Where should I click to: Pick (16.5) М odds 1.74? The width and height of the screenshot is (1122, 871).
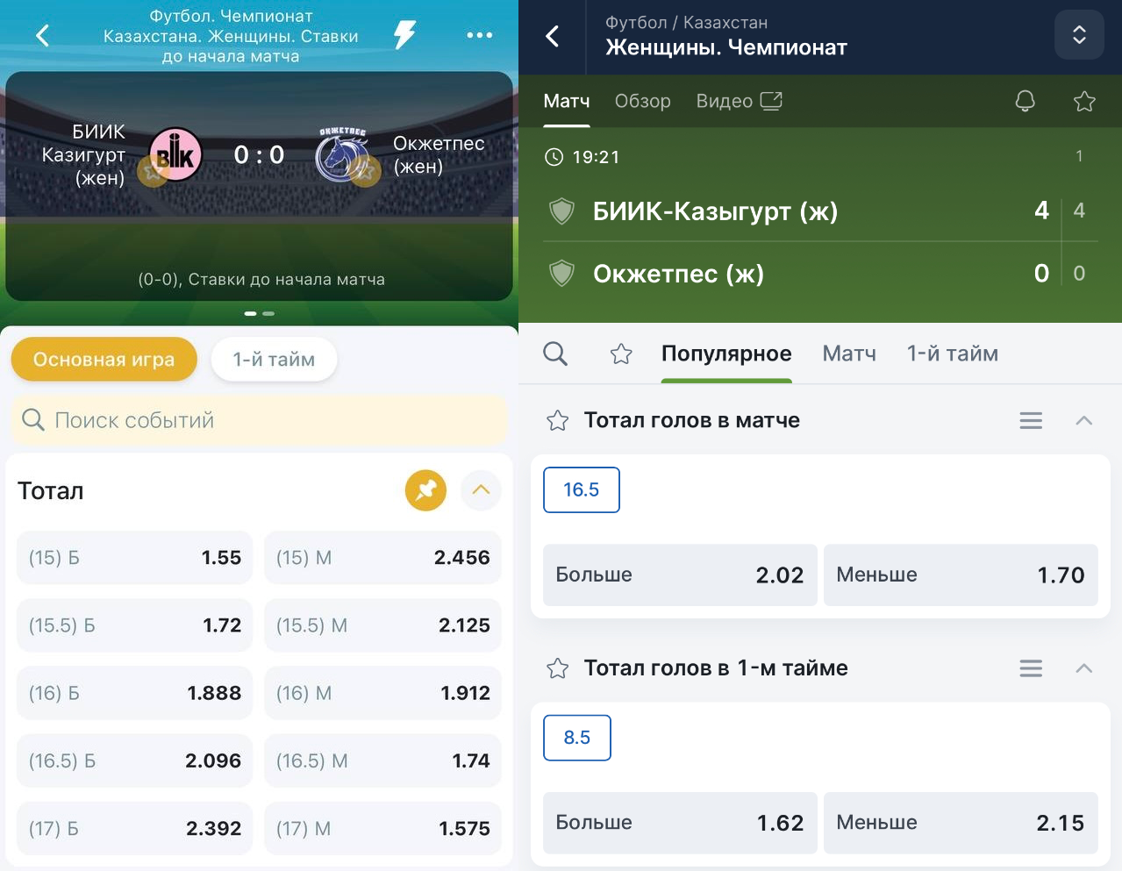pos(382,760)
